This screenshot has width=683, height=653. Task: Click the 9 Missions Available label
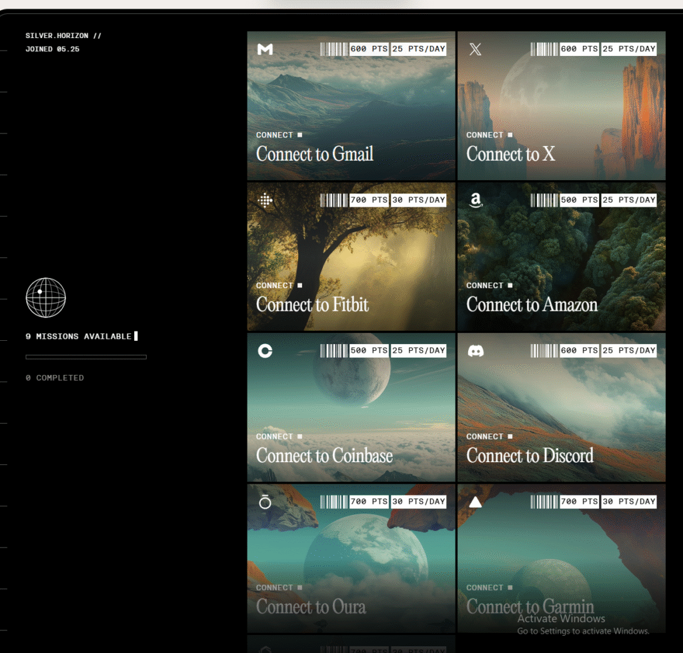coord(79,337)
